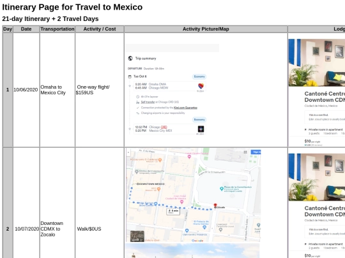Click the Date column header
The image size is (345, 258).
(26, 29)
